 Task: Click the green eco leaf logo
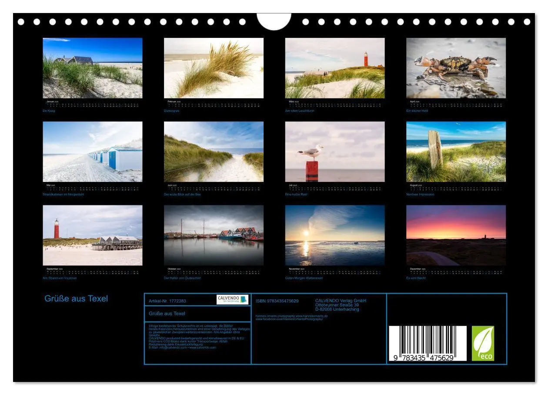(x=483, y=343)
